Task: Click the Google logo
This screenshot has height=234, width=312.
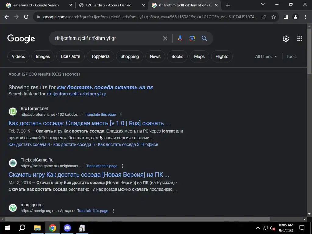Action: tap(21, 39)
